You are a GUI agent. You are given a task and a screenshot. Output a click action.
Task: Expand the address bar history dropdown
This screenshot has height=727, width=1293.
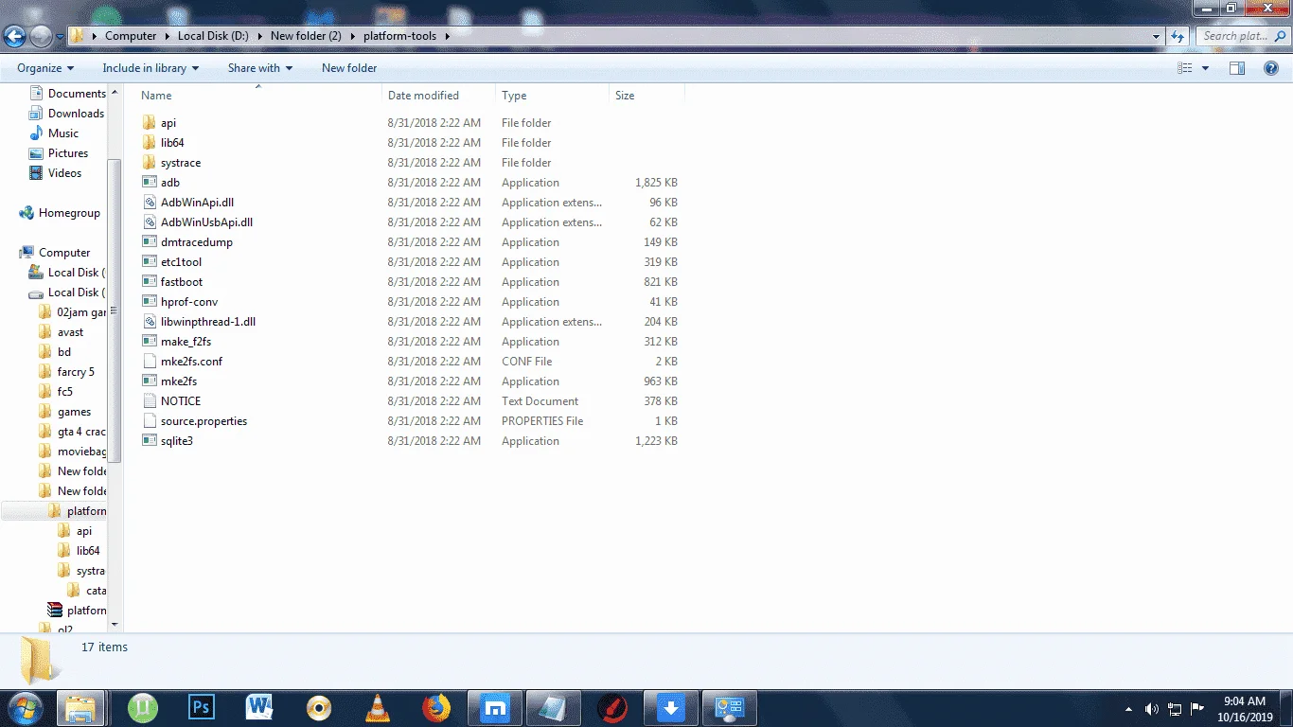(1156, 36)
